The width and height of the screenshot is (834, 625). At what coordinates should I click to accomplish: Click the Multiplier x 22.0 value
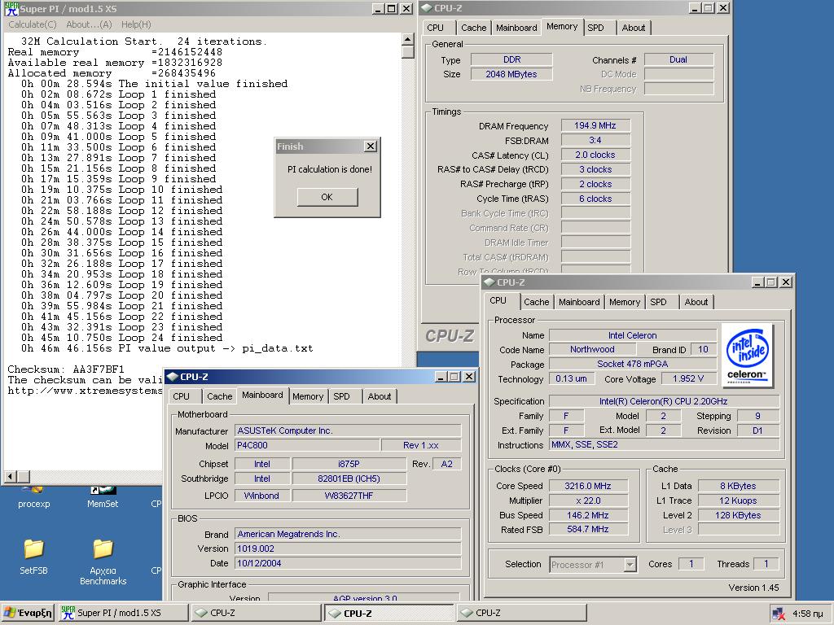(x=588, y=500)
